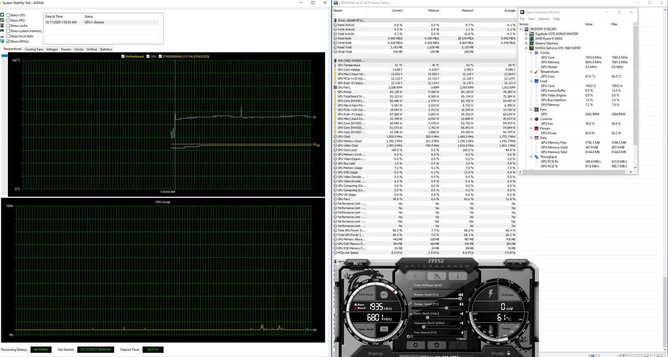Launch MSI Kombustor with the K button
Viewport: 668px width, 357px height.
tap(416, 276)
